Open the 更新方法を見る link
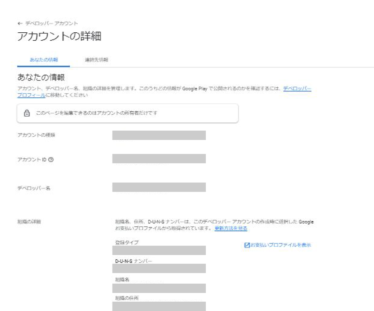The width and height of the screenshot is (374, 311). click(x=231, y=229)
